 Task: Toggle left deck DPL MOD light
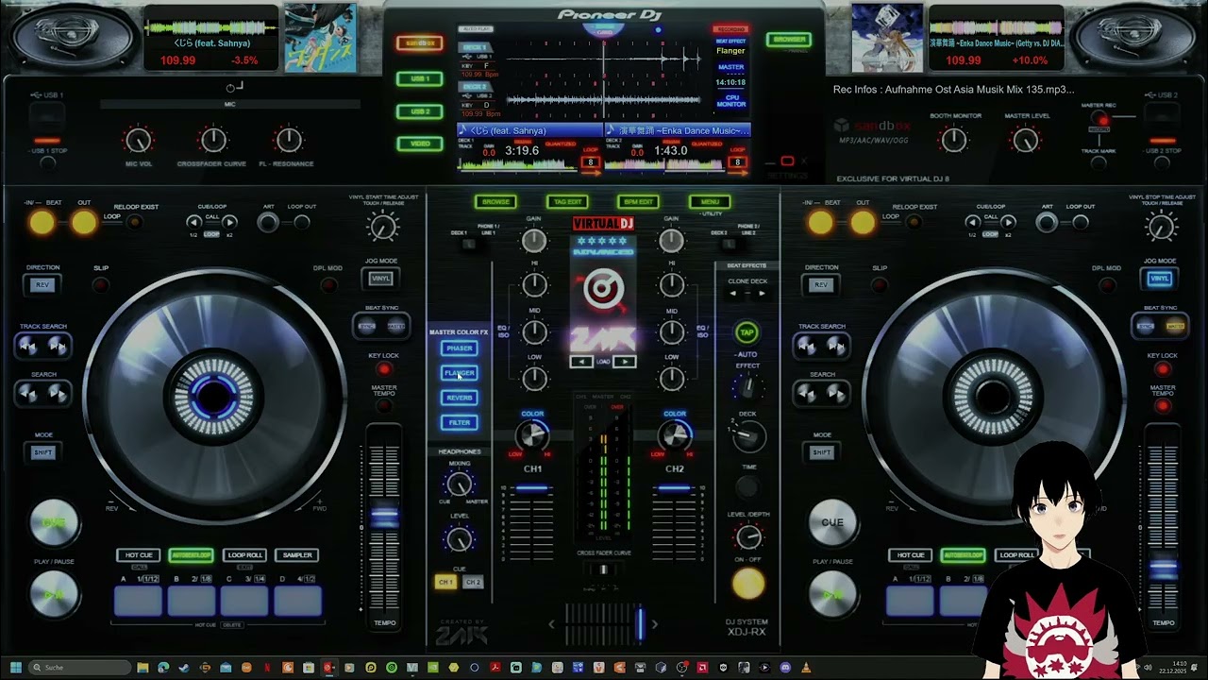point(327,284)
